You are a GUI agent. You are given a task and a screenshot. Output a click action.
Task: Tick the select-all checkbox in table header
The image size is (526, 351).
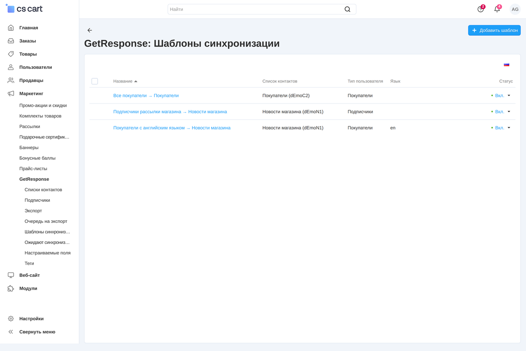(x=95, y=81)
